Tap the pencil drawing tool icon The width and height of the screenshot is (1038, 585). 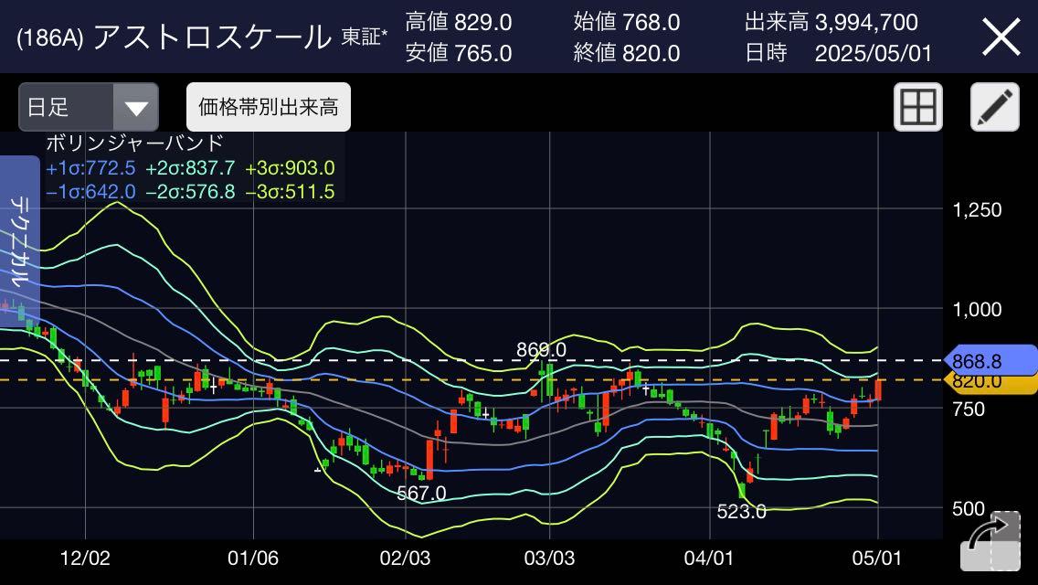994,108
